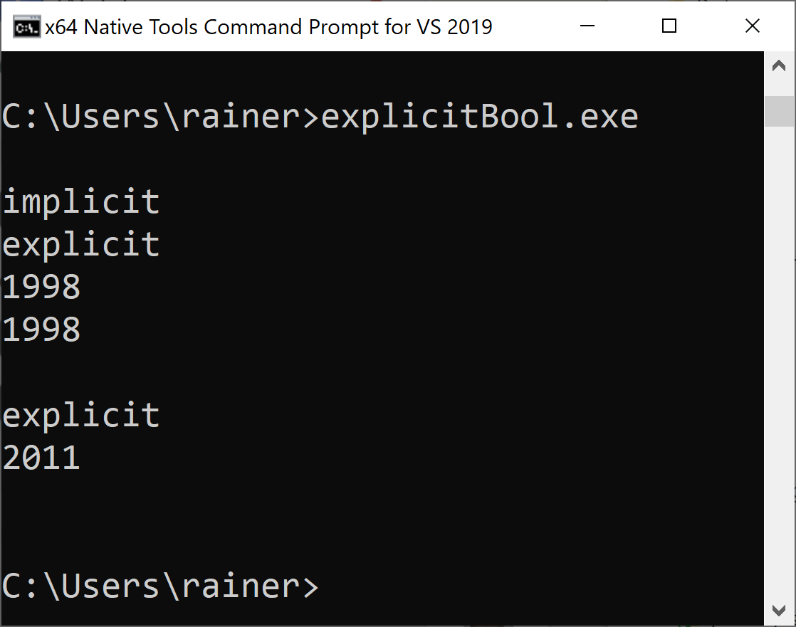Click the scrollbar down arrow
796x627 pixels.
click(x=780, y=610)
